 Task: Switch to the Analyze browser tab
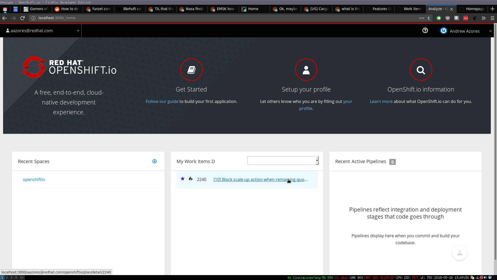[x=437, y=9]
